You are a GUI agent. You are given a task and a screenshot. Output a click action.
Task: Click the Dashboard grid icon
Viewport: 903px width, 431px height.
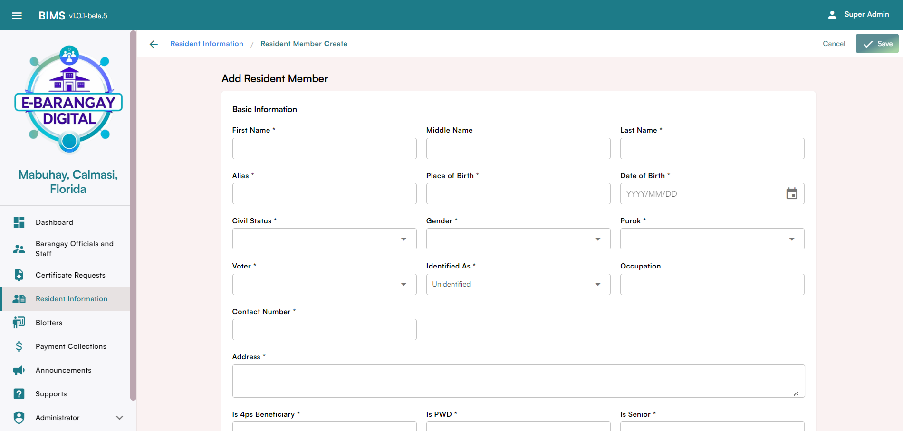tap(19, 222)
